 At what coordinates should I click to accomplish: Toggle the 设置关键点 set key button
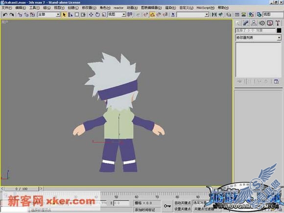pos(183,209)
